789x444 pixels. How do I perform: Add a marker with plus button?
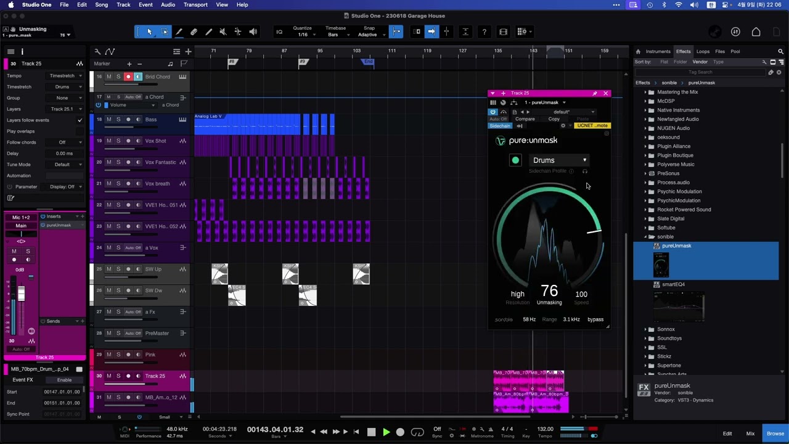click(x=129, y=64)
